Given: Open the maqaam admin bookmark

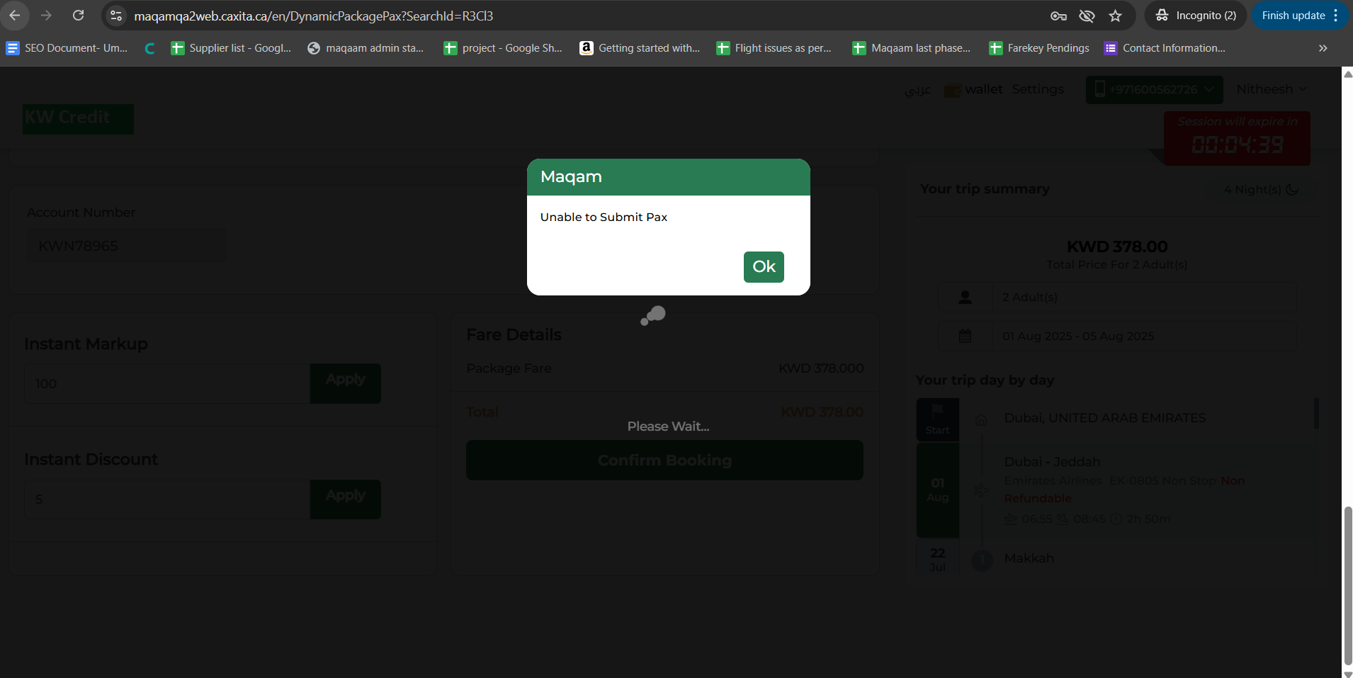Looking at the screenshot, I should 366,48.
